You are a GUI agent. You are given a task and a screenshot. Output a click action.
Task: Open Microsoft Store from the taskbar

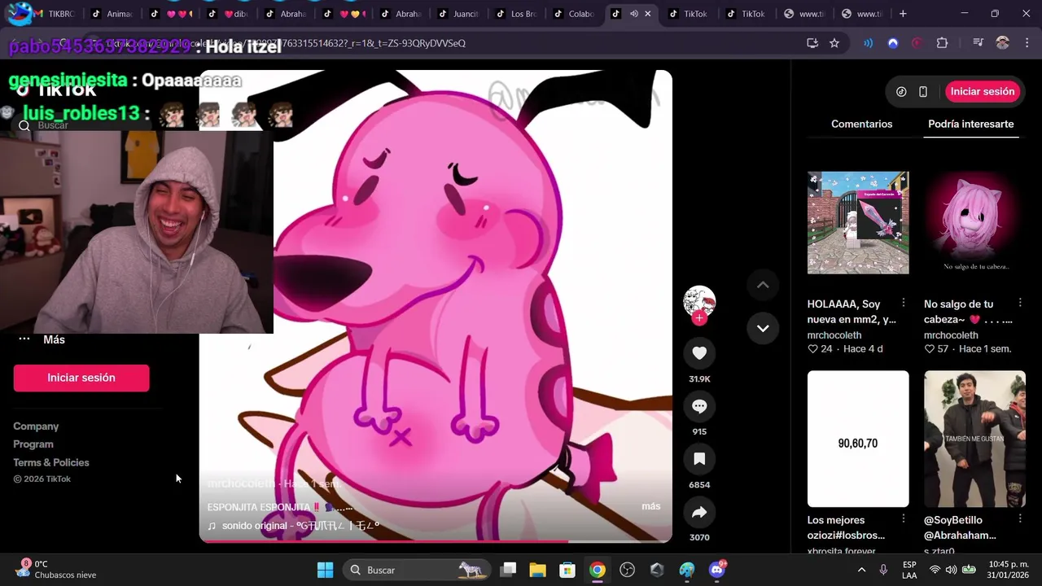(x=567, y=570)
